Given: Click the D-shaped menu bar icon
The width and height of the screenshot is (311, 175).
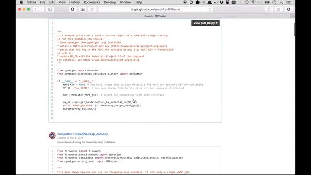Looking at the screenshot, I should (x=191, y=2).
